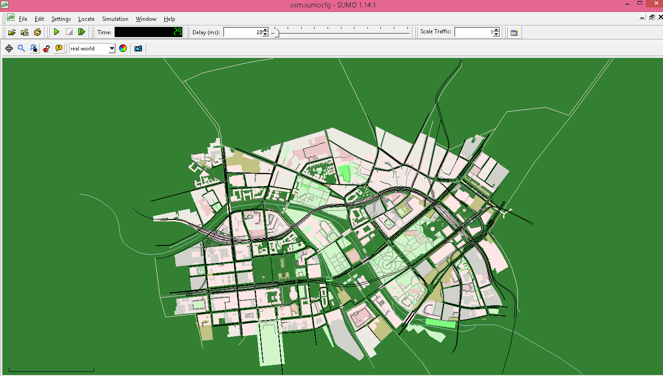
Task: Open the network file icon
Action: click(x=25, y=32)
